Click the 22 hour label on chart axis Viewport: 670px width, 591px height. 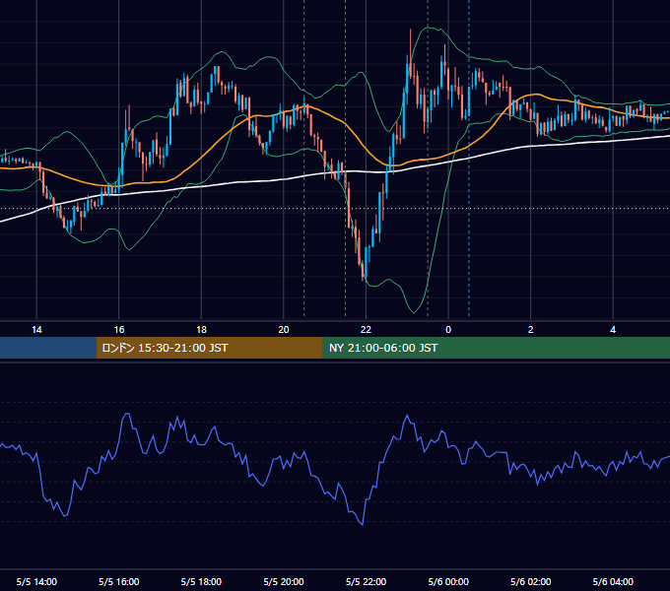(366, 330)
